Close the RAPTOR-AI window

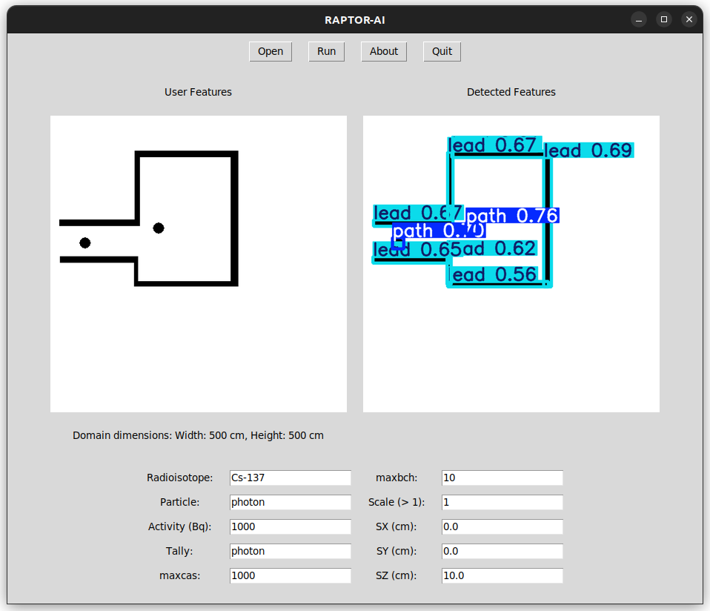[689, 20]
